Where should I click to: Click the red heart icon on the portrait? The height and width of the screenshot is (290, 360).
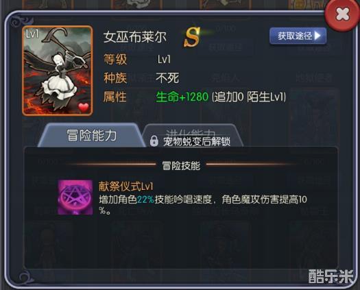pyautogui.click(x=84, y=107)
